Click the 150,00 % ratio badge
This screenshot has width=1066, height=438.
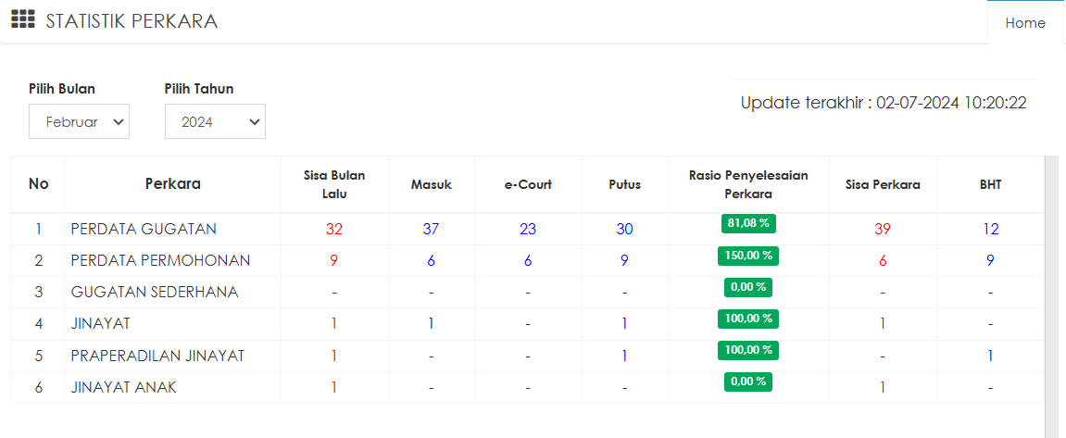[748, 255]
